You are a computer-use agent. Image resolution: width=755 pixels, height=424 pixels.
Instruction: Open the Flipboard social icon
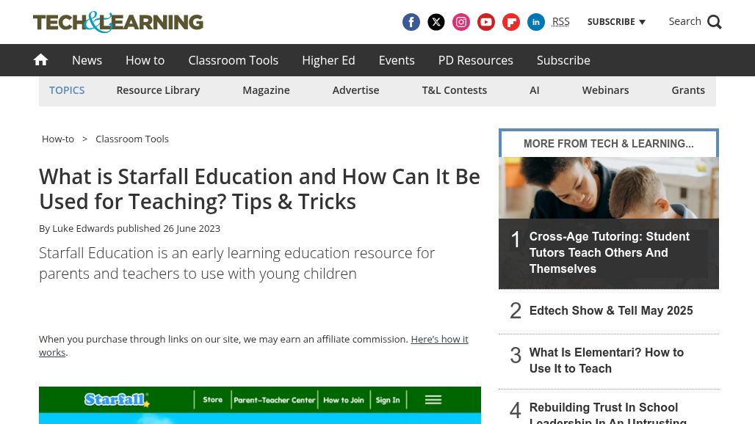[x=511, y=22]
